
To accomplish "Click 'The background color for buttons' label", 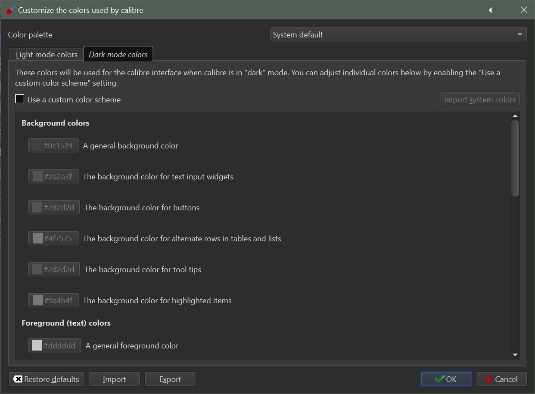I will pos(142,208).
